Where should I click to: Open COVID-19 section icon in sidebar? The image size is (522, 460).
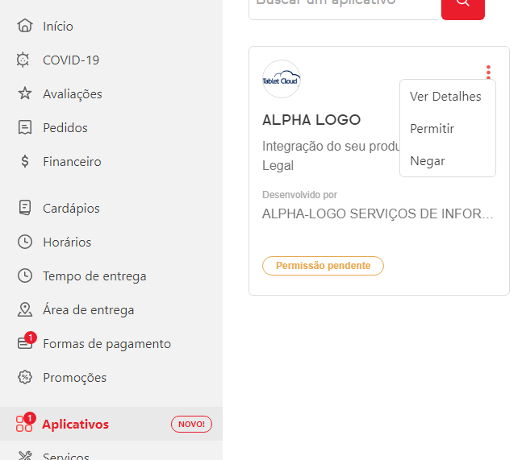tap(25, 60)
